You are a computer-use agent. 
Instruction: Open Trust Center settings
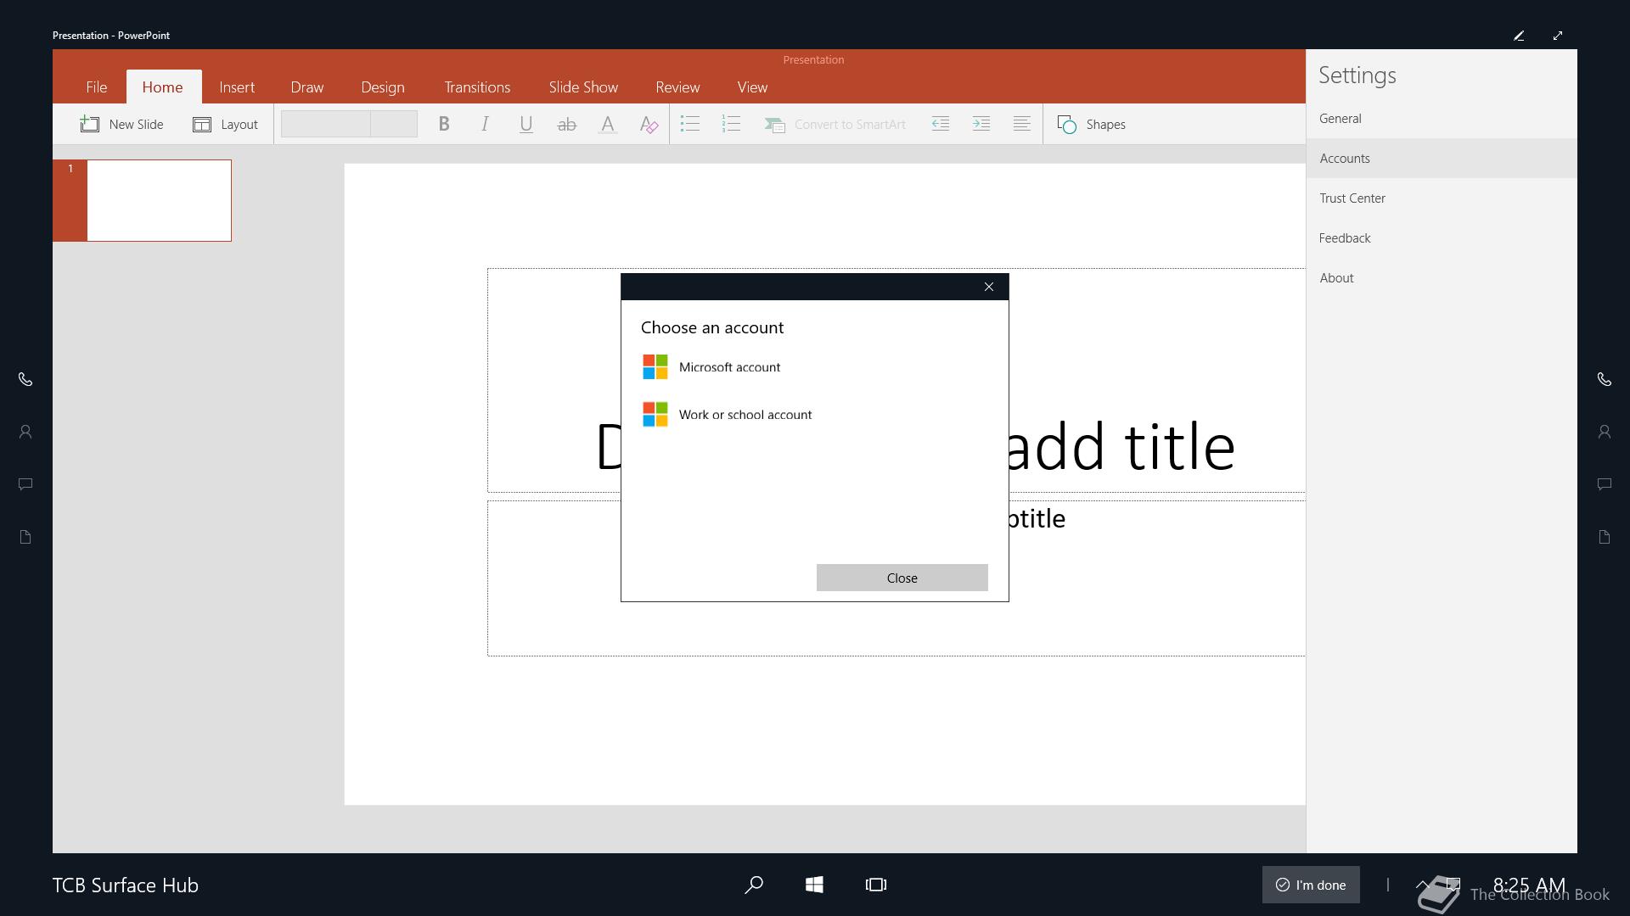click(1441, 198)
